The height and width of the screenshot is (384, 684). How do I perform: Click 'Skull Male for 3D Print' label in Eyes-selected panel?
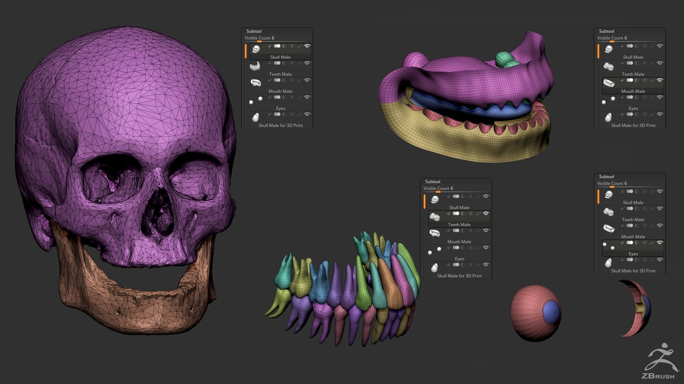(x=633, y=271)
